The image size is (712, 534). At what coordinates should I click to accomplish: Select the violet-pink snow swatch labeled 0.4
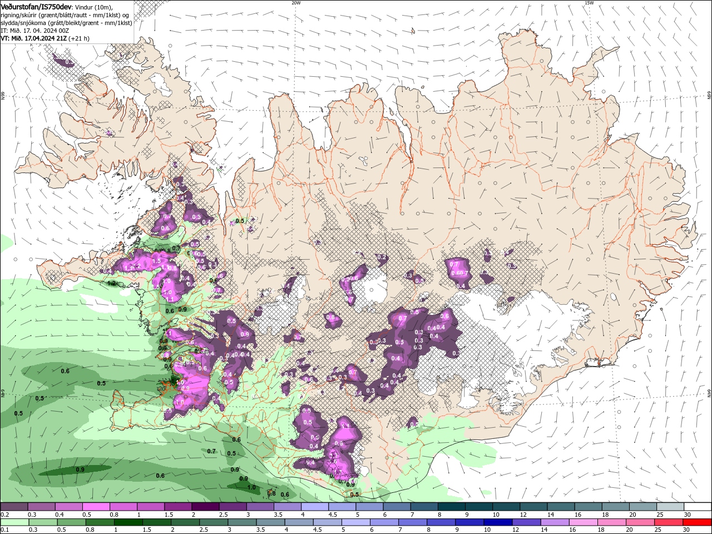68,507
